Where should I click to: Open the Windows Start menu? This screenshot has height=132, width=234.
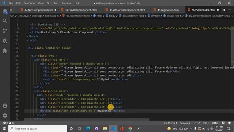pos(4,129)
